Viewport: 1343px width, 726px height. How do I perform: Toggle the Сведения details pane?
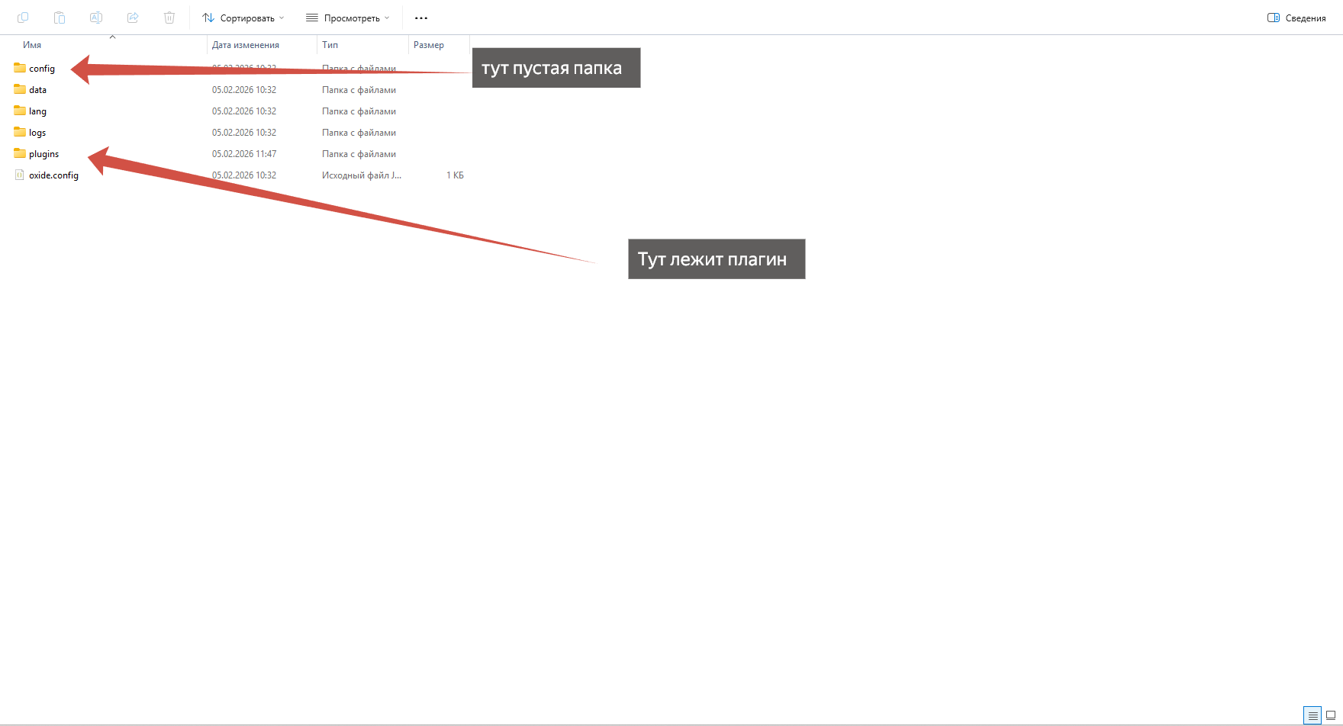(x=1296, y=18)
